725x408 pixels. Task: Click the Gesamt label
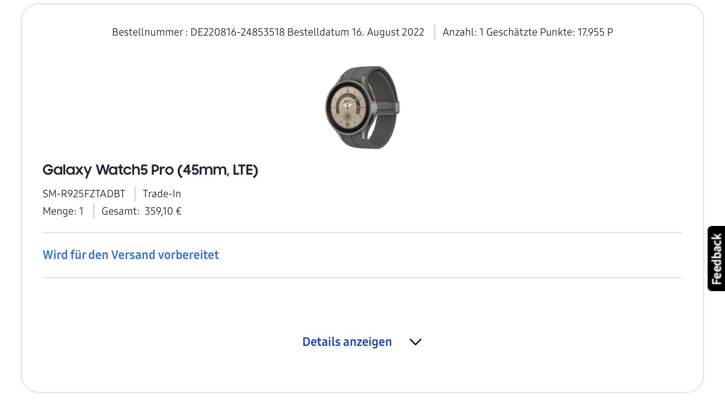120,211
